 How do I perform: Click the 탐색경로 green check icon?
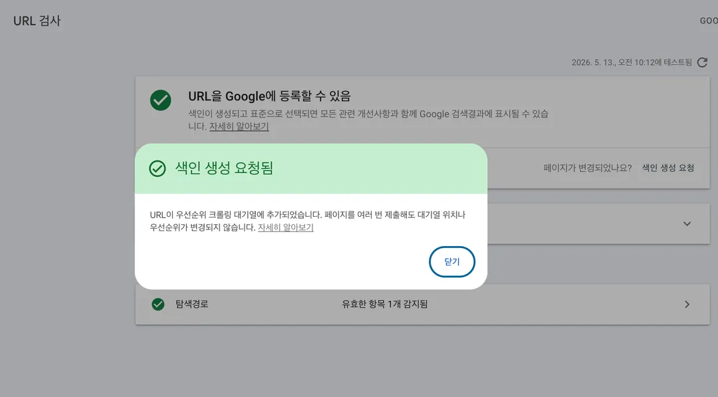tap(158, 304)
